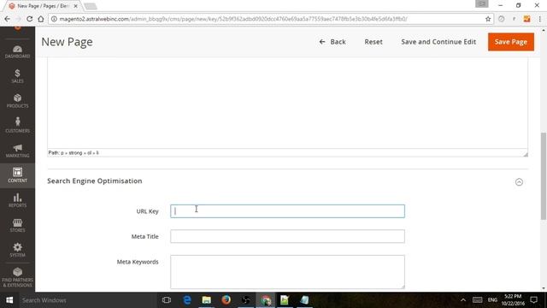Open the Content menu in sidebar

(x=17, y=175)
